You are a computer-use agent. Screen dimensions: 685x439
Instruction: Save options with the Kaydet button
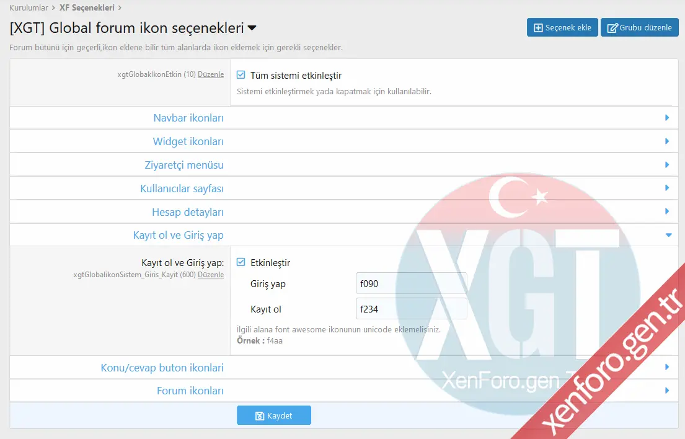coord(274,415)
